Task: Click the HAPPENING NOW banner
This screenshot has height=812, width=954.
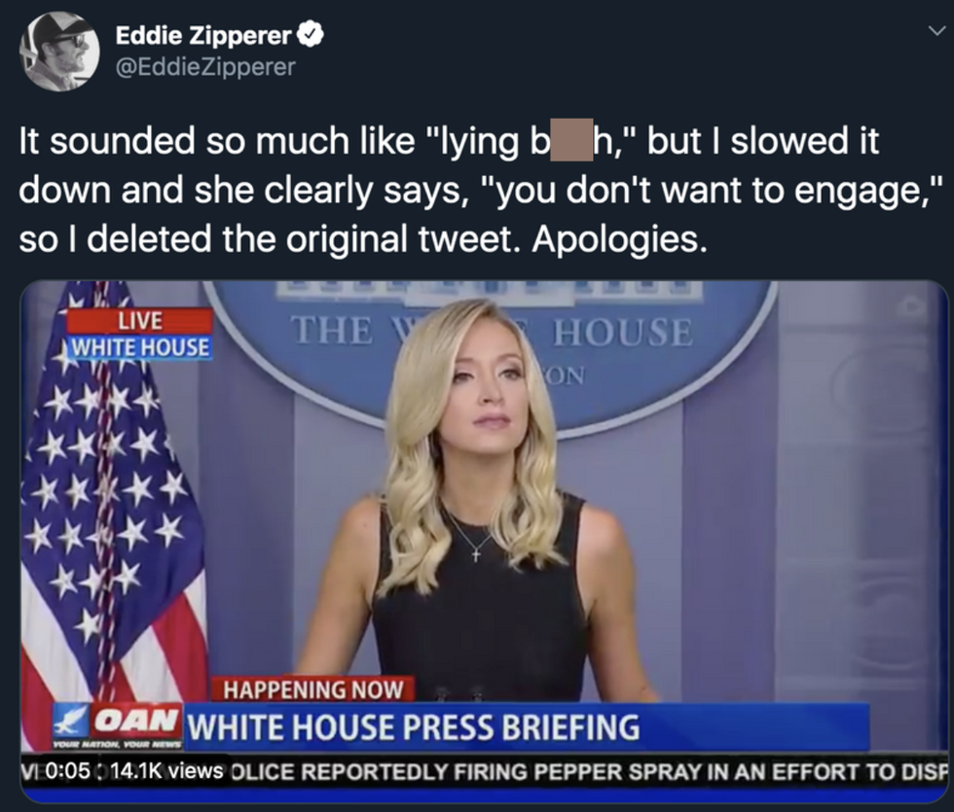Action: pyautogui.click(x=313, y=689)
